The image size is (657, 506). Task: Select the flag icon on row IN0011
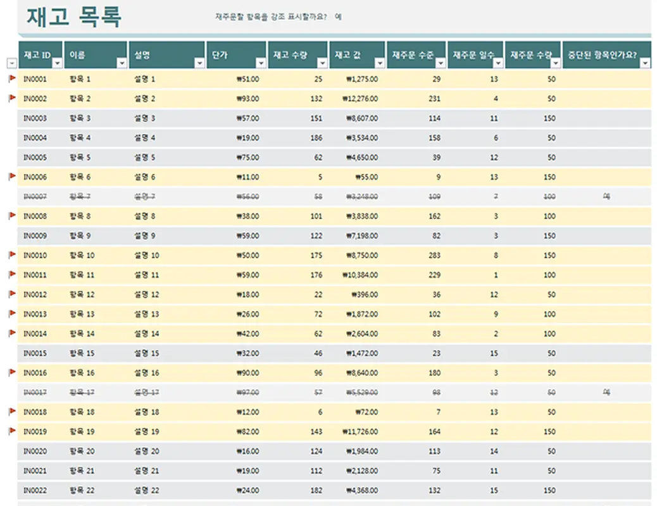click(x=12, y=275)
